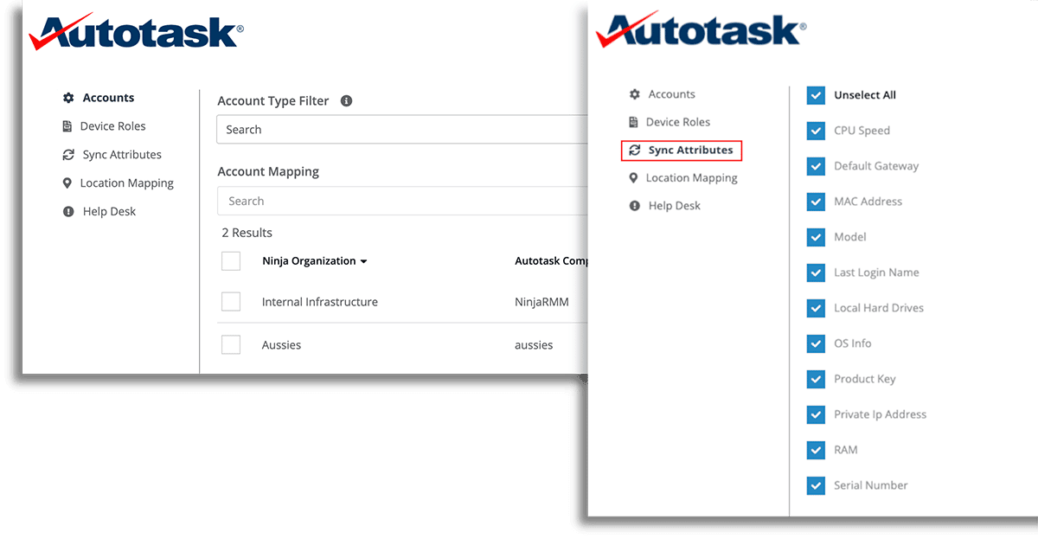Click the Accounts gear icon
1038x545 pixels.
click(x=67, y=97)
